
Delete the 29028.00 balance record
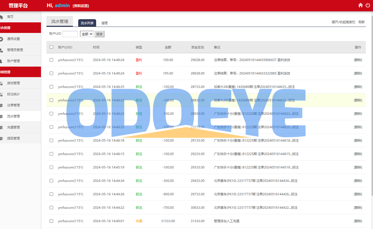358,60
